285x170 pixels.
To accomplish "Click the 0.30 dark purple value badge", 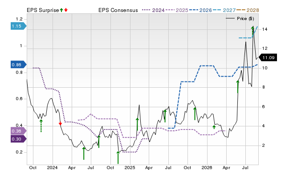I will tap(19, 139).
